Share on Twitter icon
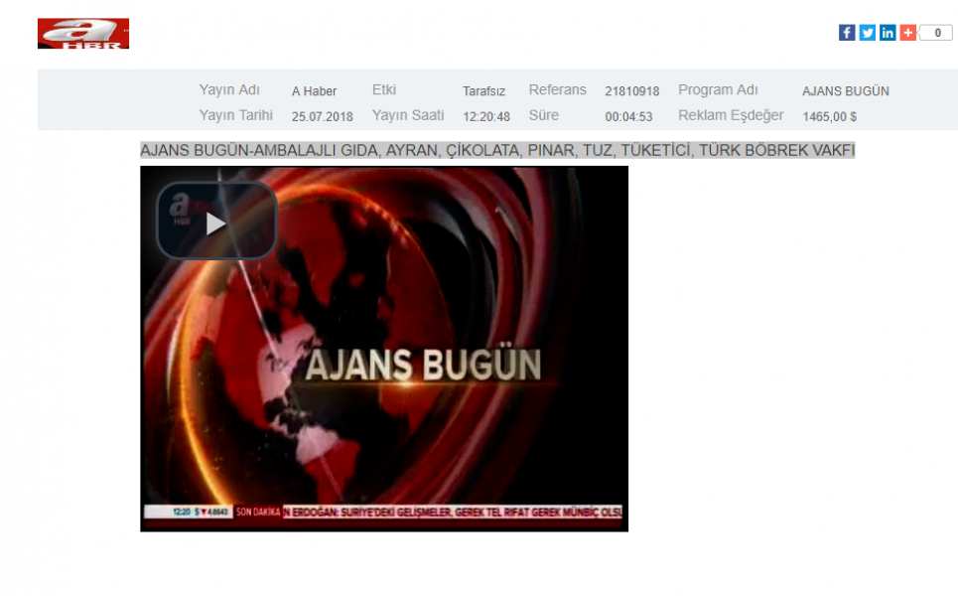The image size is (958, 596). pos(867,33)
